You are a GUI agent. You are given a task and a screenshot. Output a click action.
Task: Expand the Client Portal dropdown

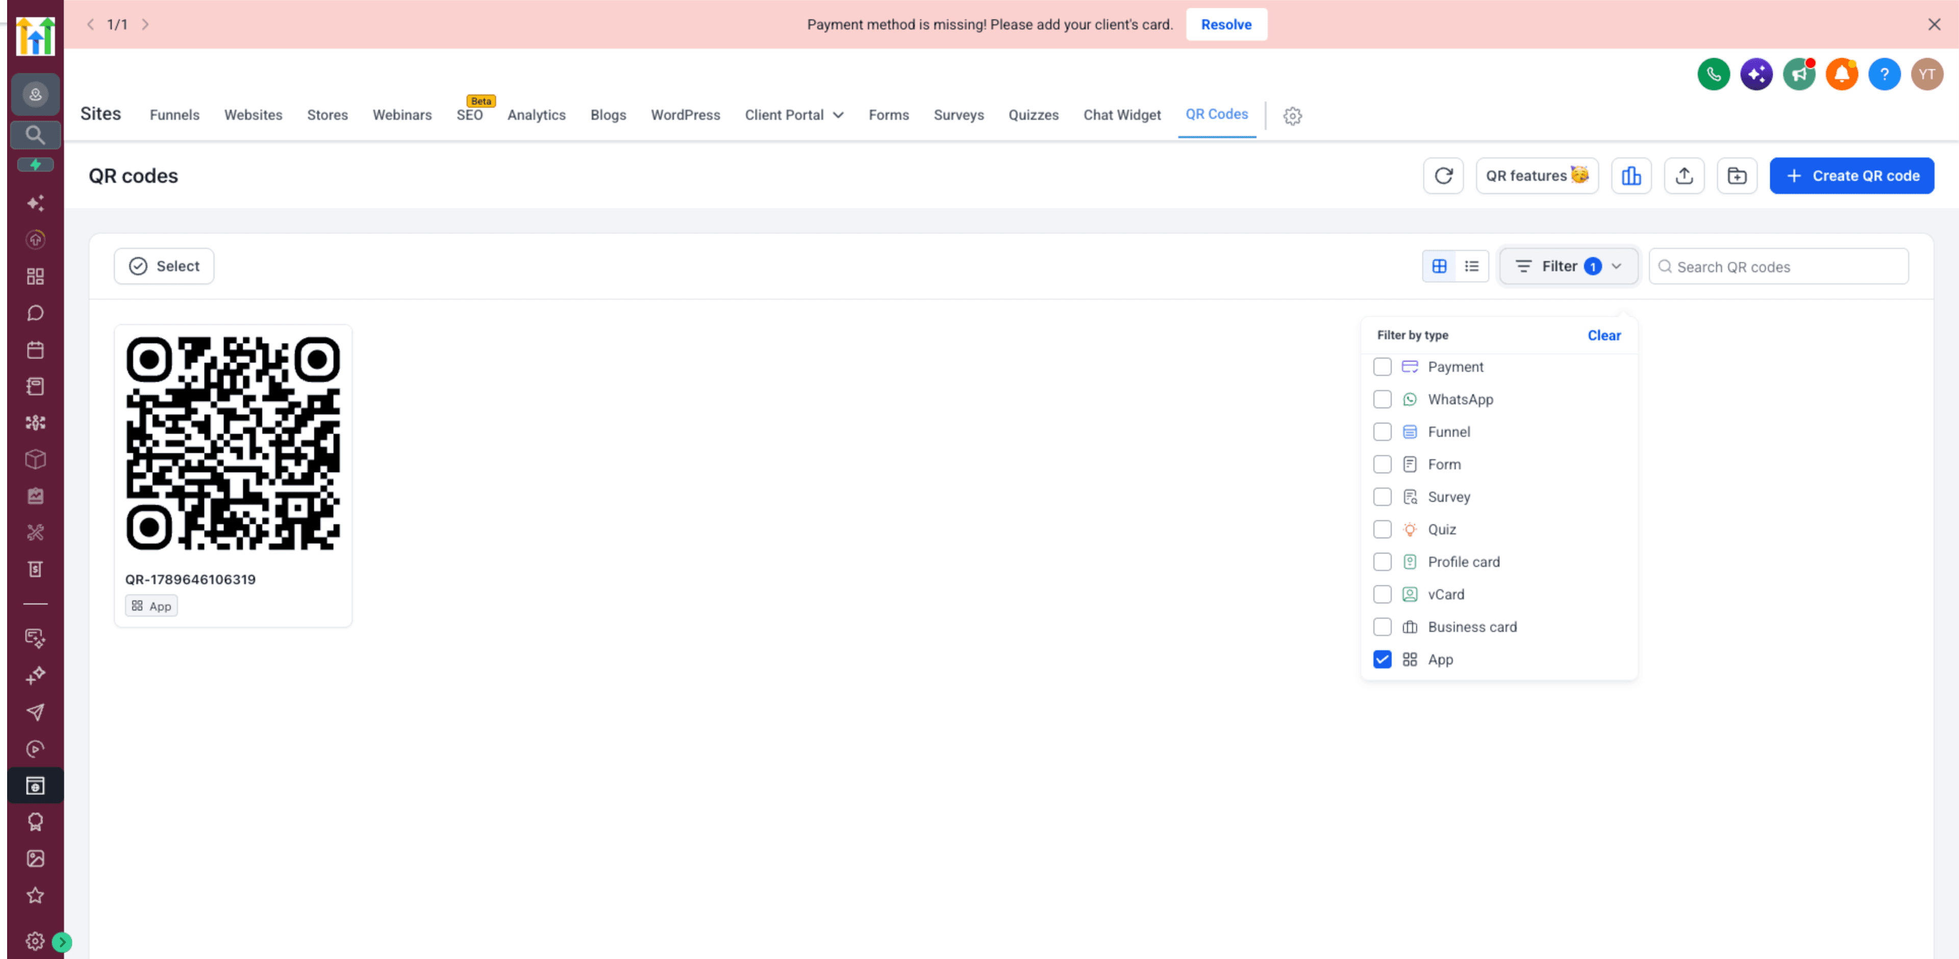pyautogui.click(x=794, y=115)
